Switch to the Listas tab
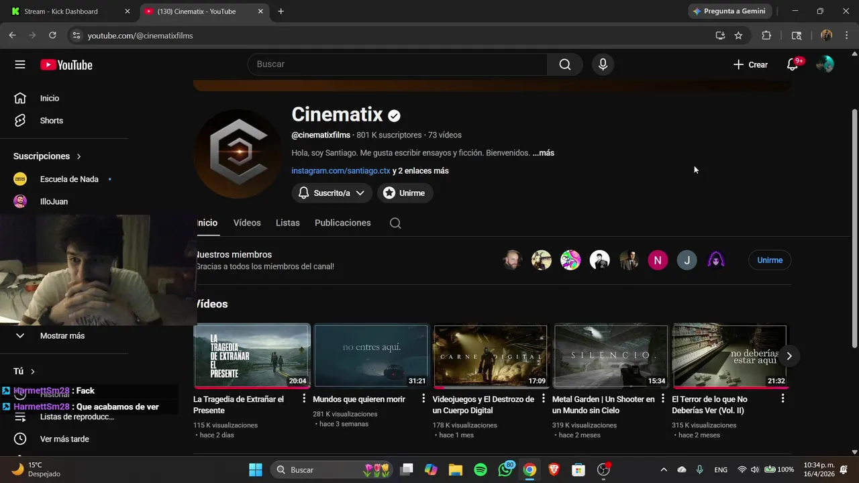Viewport: 859px width, 483px height. click(x=288, y=223)
